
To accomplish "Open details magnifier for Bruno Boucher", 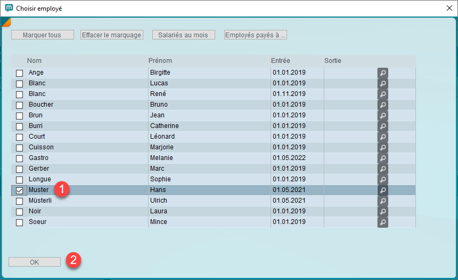I will coord(382,105).
